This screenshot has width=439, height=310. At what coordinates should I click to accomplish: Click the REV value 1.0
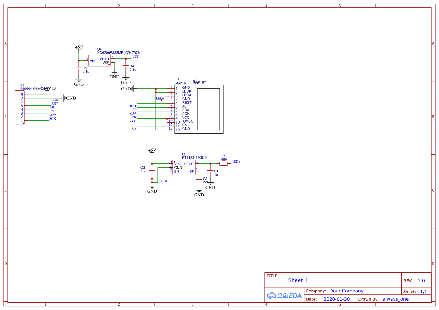click(x=421, y=281)
